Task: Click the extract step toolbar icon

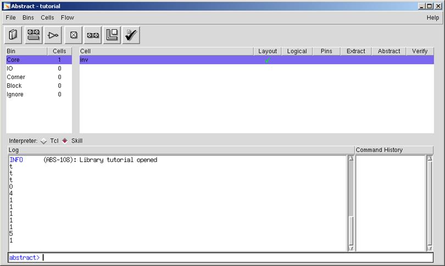Action: pos(93,35)
